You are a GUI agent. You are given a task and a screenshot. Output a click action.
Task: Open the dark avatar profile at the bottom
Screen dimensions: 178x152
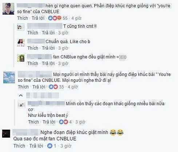(x=6, y=134)
